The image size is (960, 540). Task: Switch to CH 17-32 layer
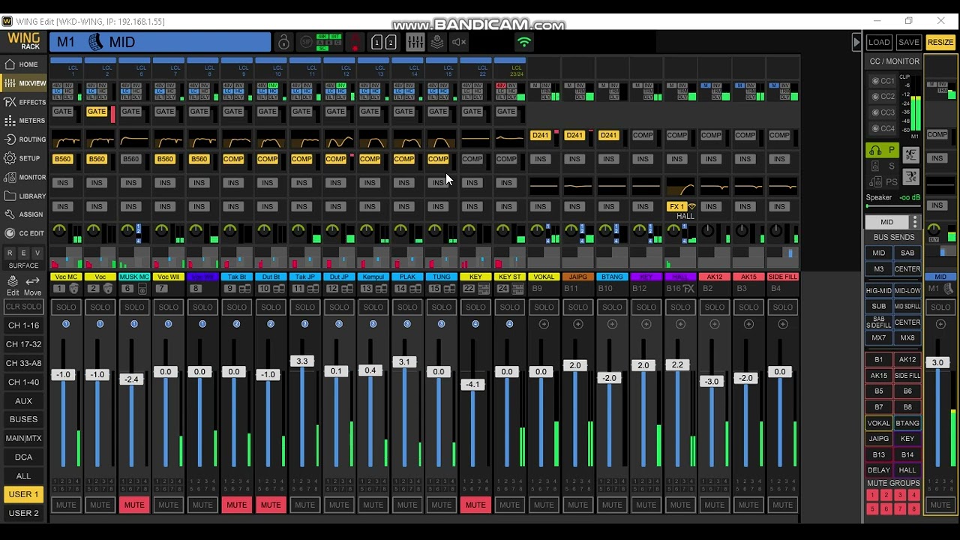tap(23, 344)
